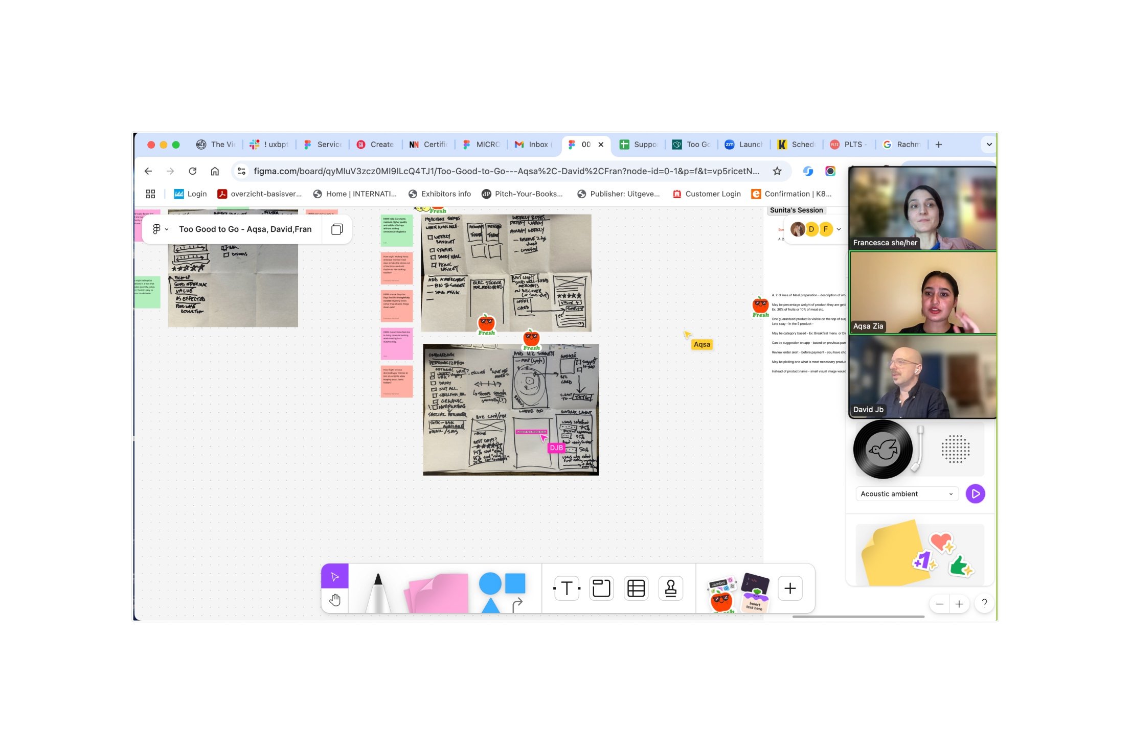Choose the pink sticky note tool
Screen dimensions: 1131x754
439,593
